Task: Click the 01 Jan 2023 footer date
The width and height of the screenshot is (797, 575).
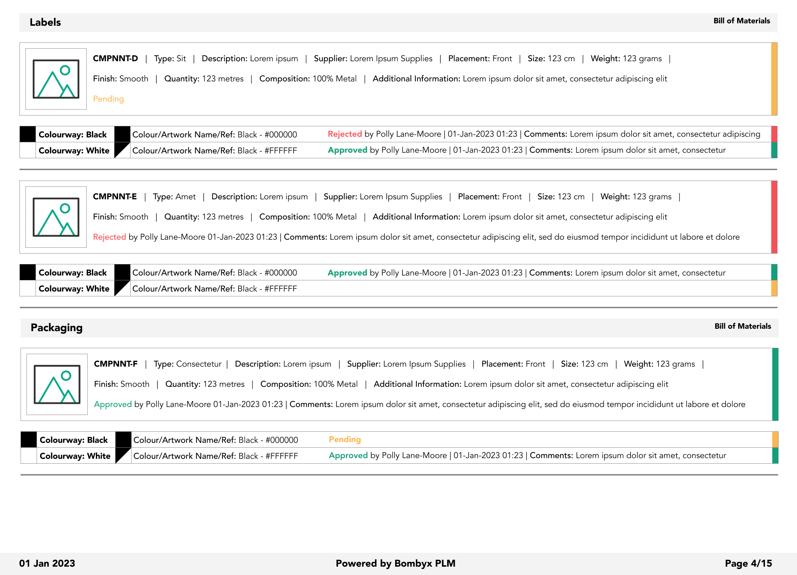Action: click(x=47, y=564)
